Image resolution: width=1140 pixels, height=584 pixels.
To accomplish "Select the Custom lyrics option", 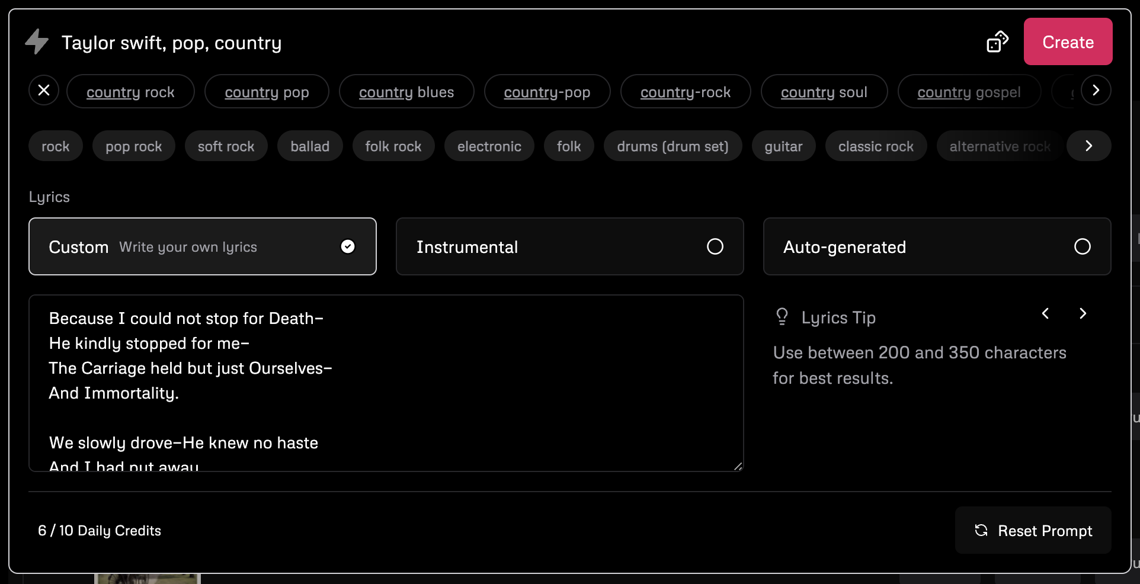I will click(202, 246).
